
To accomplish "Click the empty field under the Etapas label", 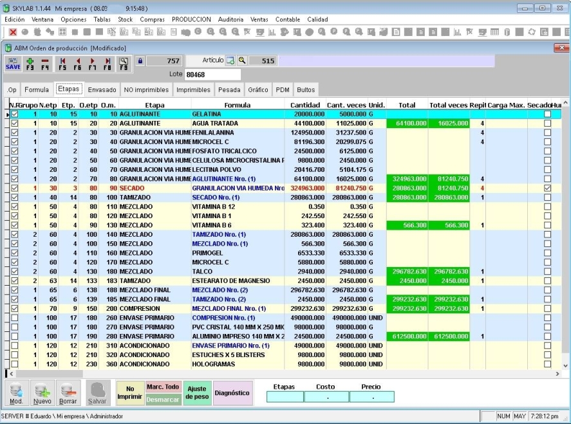I will [x=285, y=397].
